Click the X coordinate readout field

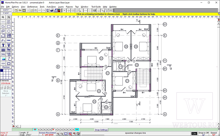pos(6,10)
